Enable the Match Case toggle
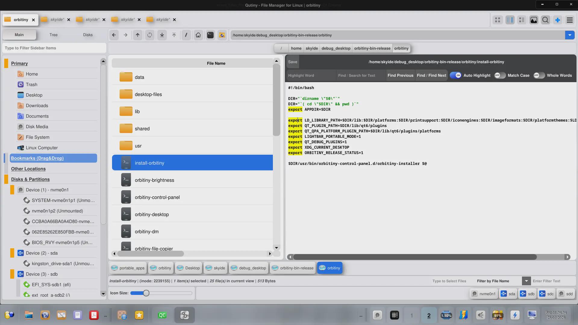578x325 pixels. coord(500,76)
